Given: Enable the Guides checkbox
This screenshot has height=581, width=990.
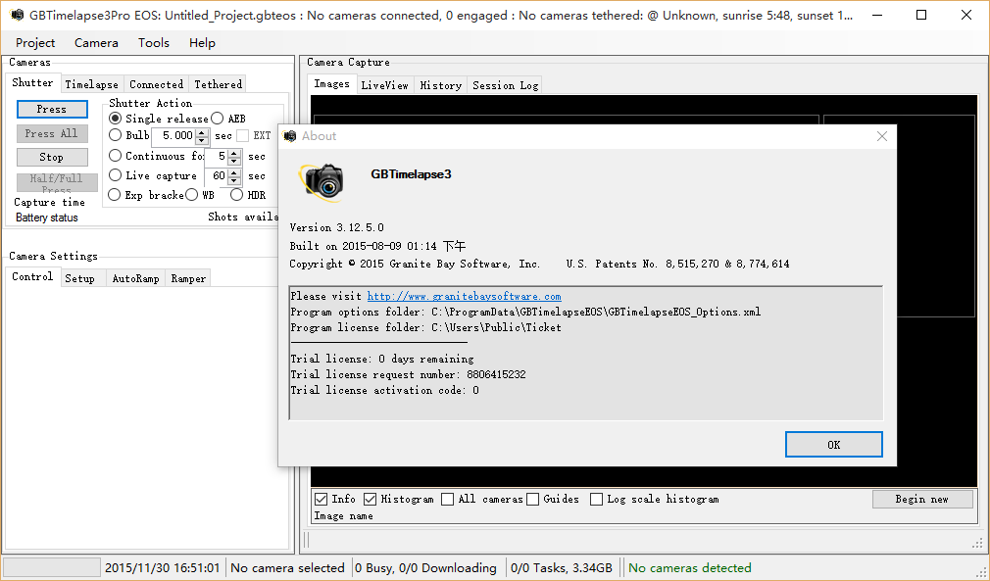Looking at the screenshot, I should coord(533,499).
